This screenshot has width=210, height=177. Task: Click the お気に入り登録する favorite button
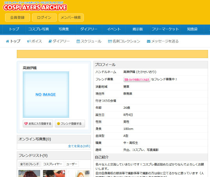38,124
